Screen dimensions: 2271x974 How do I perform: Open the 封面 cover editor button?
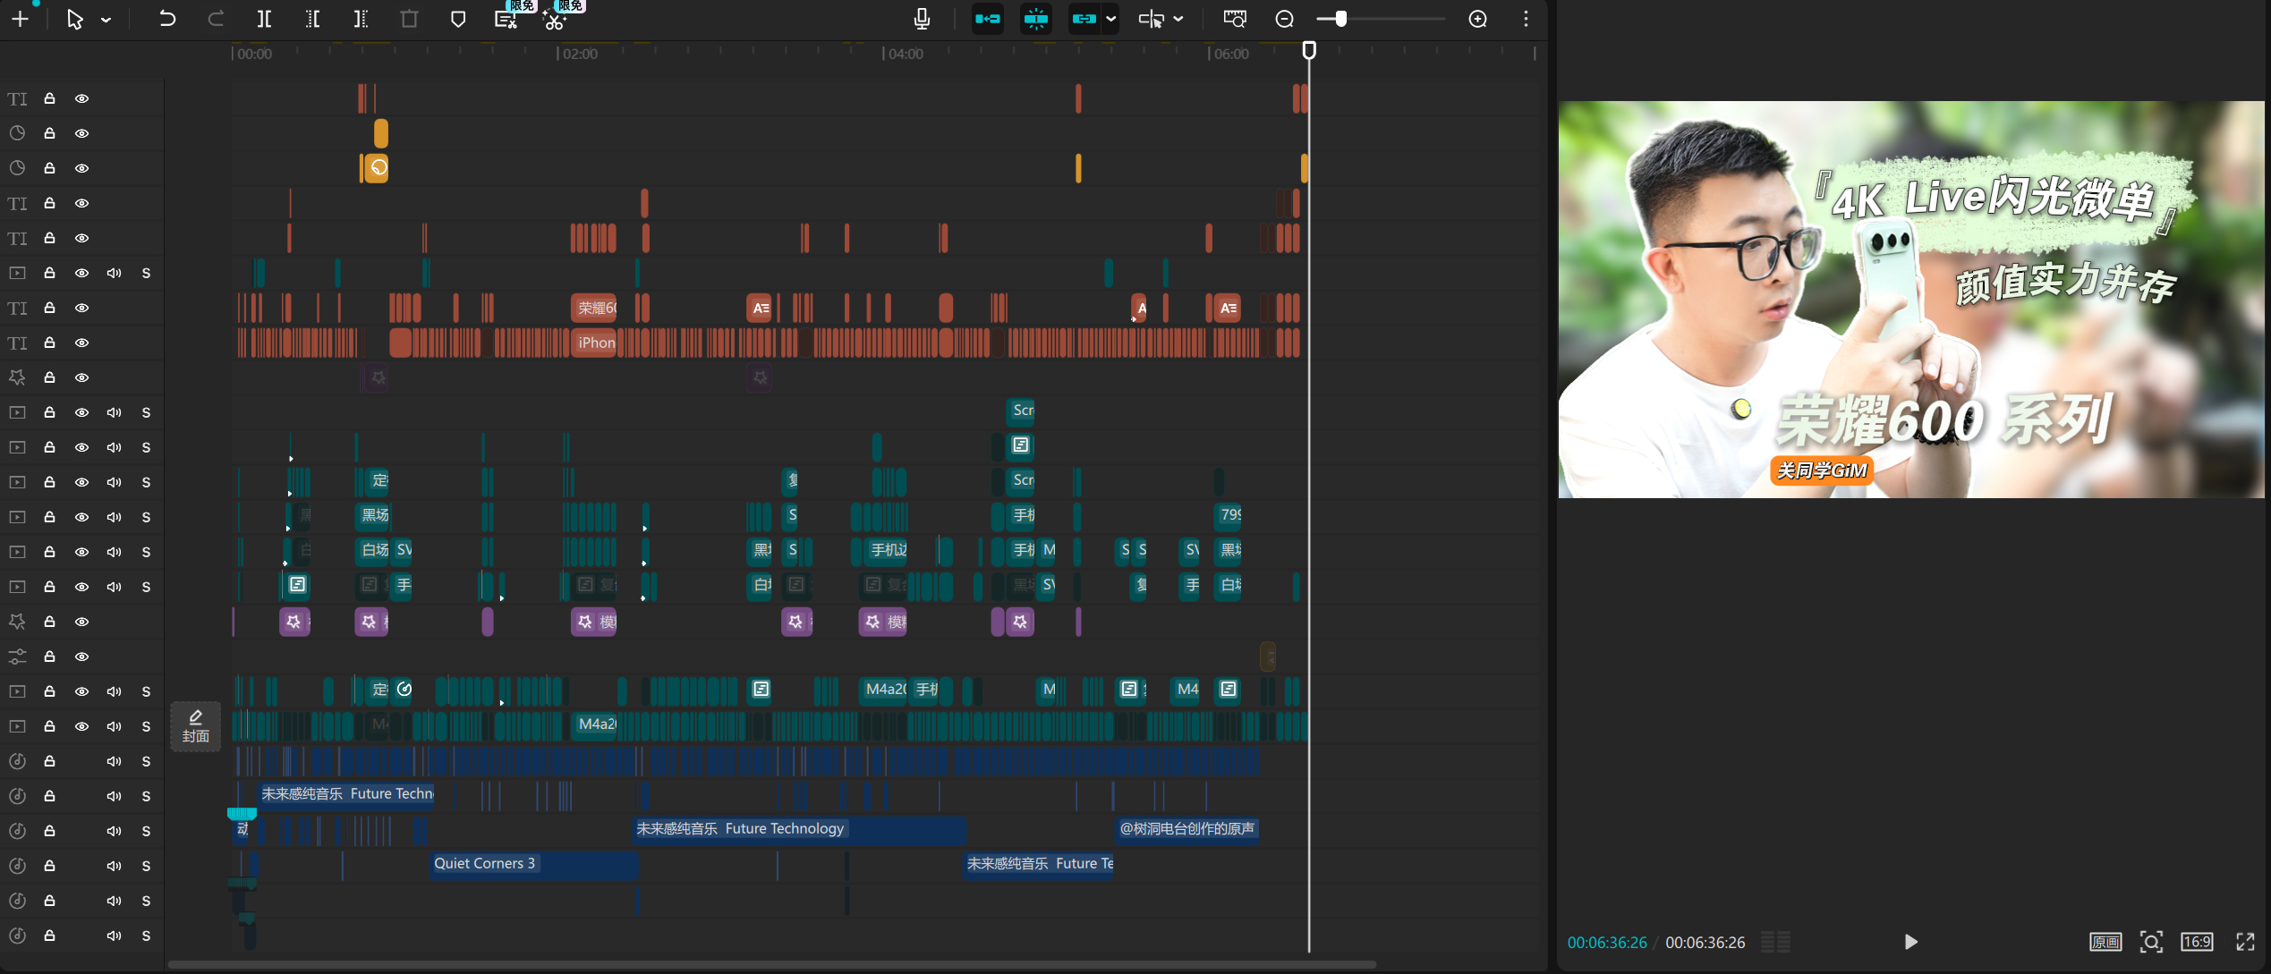[x=195, y=726]
